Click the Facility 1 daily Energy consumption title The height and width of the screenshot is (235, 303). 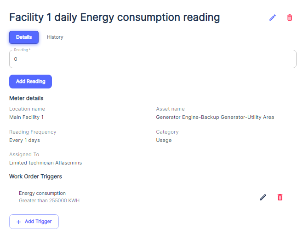[x=114, y=18]
